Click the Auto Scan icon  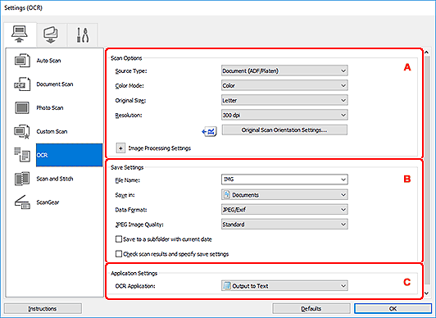point(22,61)
